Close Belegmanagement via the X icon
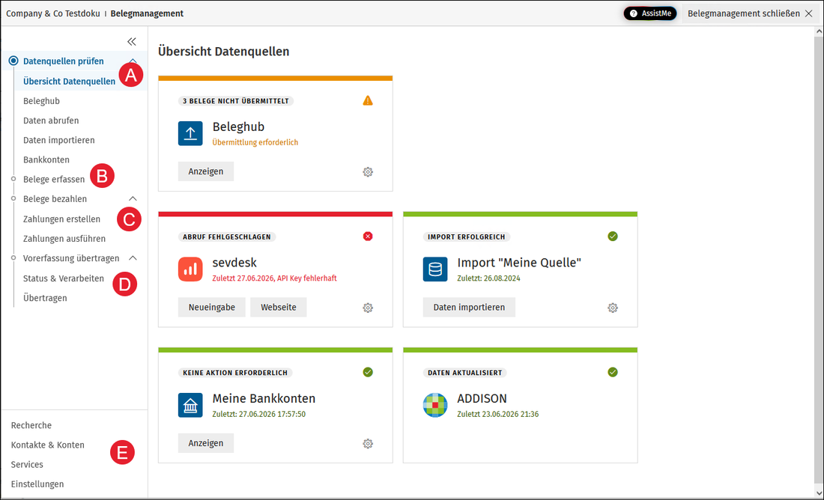 809,13
